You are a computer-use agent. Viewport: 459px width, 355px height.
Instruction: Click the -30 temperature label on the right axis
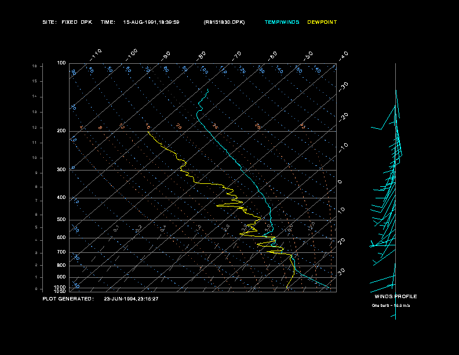click(x=344, y=87)
